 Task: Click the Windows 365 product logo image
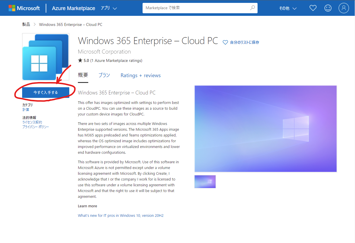point(46,57)
